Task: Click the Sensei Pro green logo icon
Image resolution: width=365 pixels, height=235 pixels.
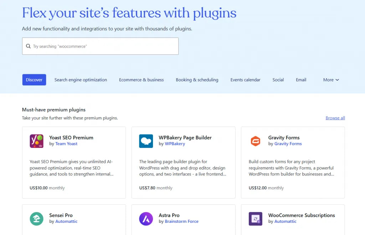Action: click(36, 218)
